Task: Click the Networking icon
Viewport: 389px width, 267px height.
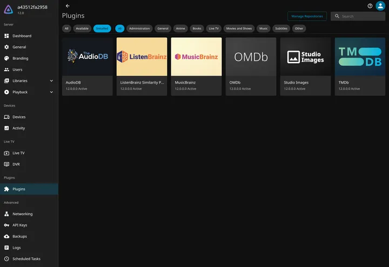Action: (x=6, y=214)
